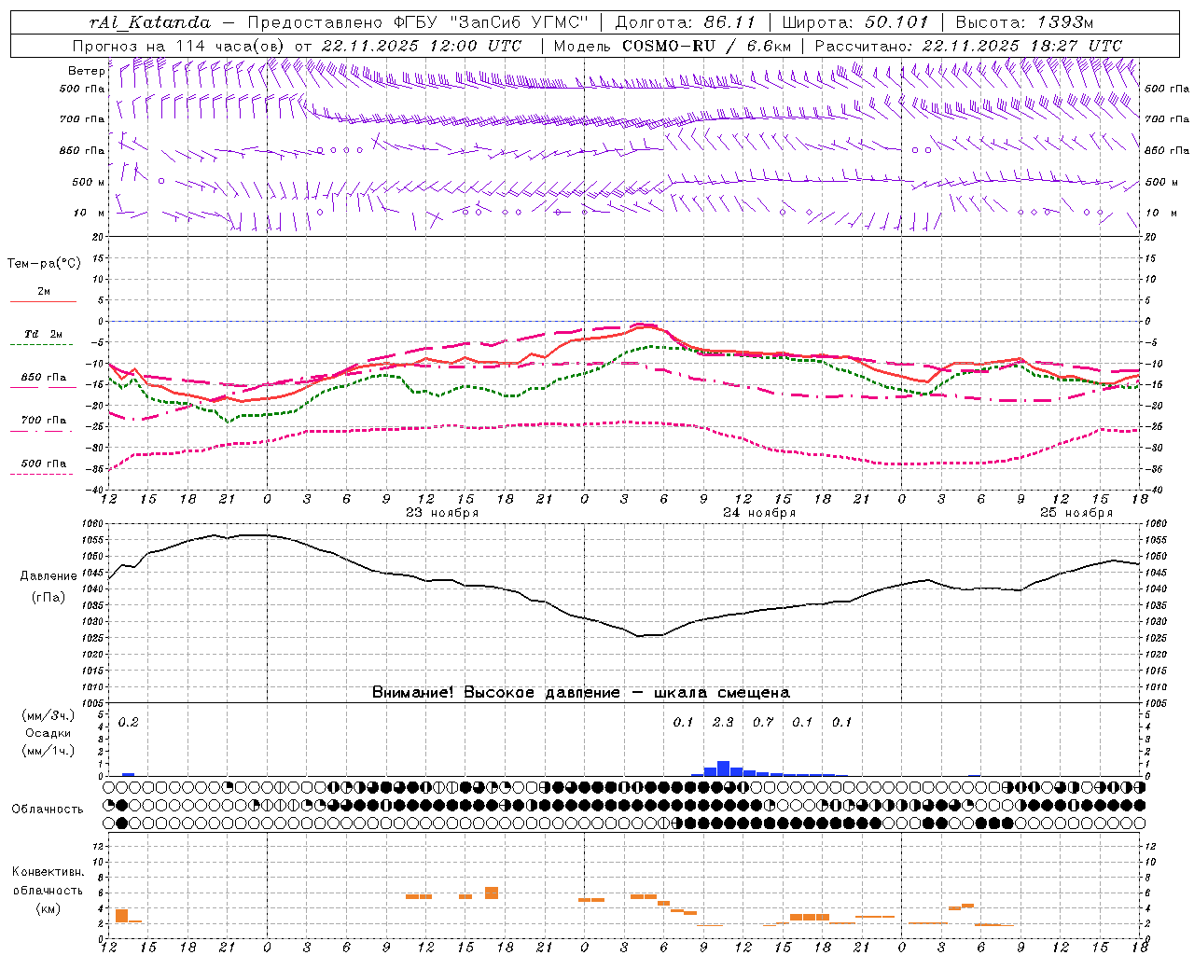Click the 0.2 precipitation total value
Image resolution: width=1194 pixels, height=955 pixels.
click(x=128, y=723)
